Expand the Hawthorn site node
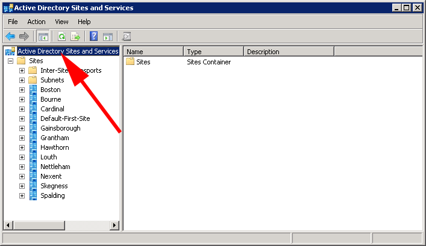 [x=22, y=147]
